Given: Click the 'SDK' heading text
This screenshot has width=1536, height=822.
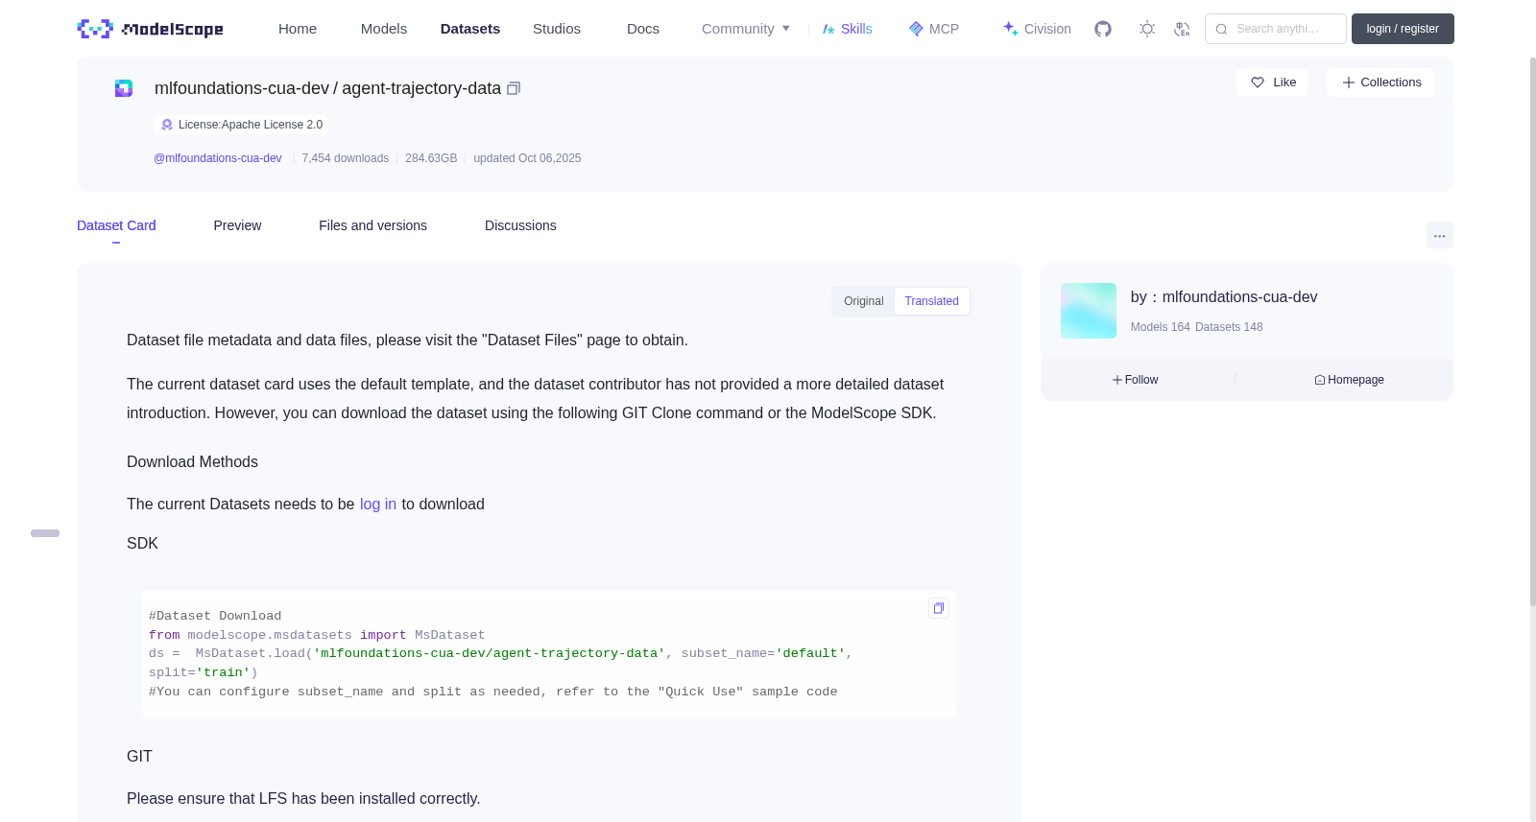Looking at the screenshot, I should (x=142, y=544).
